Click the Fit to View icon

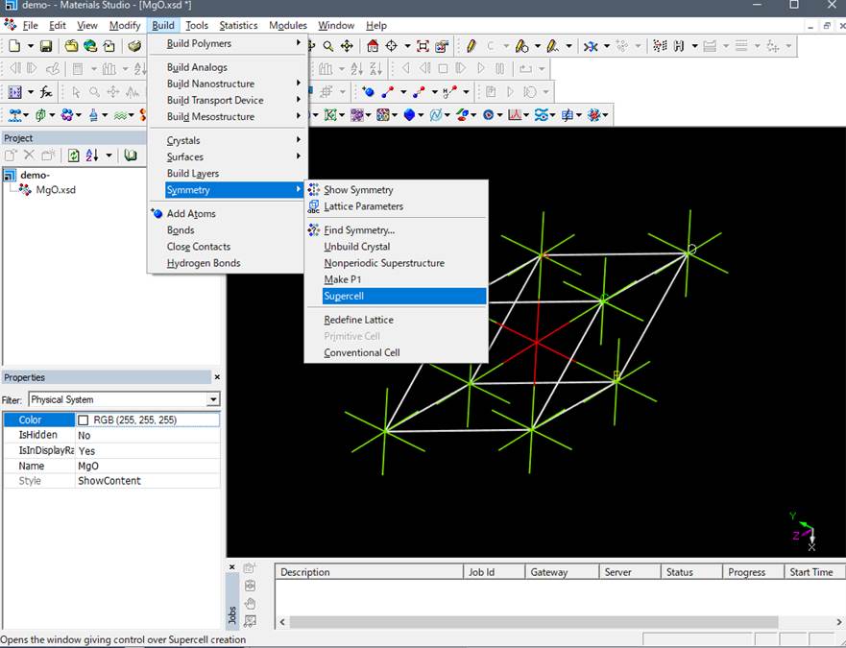coord(423,46)
